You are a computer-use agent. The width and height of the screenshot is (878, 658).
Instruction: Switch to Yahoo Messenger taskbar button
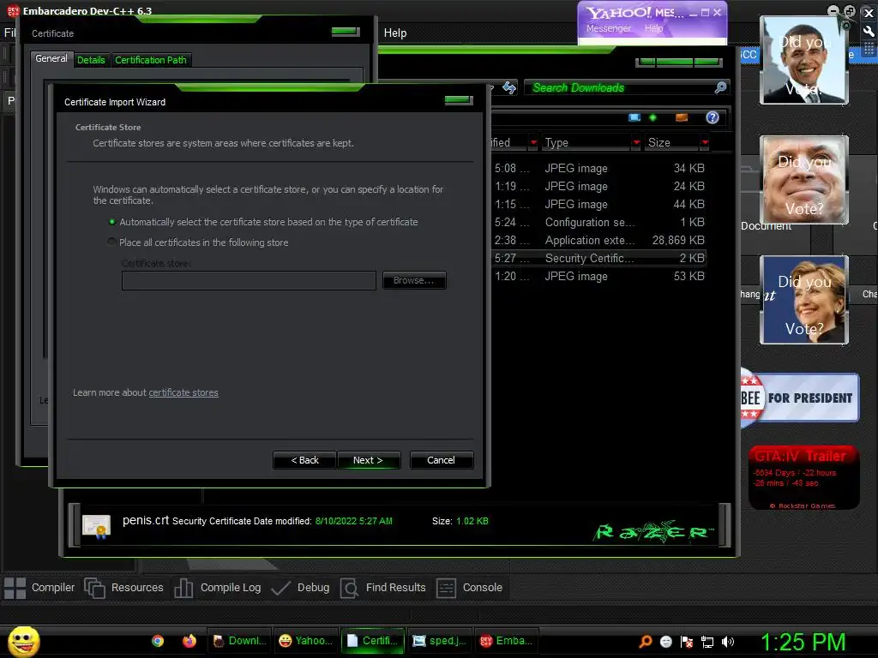306,641
